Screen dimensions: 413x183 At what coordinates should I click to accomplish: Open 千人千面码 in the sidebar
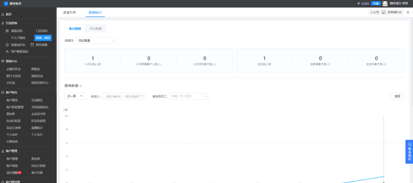click(x=18, y=38)
